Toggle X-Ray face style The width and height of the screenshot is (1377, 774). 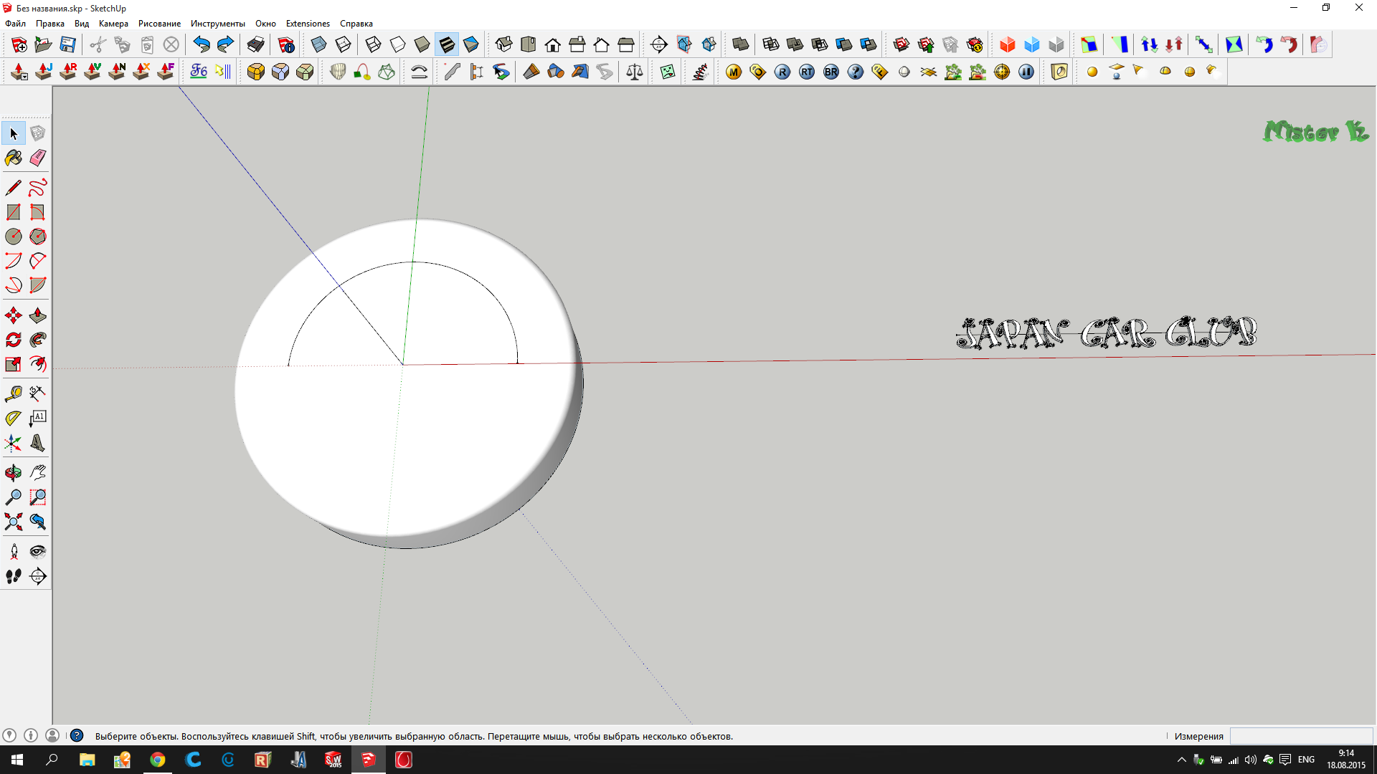point(318,45)
